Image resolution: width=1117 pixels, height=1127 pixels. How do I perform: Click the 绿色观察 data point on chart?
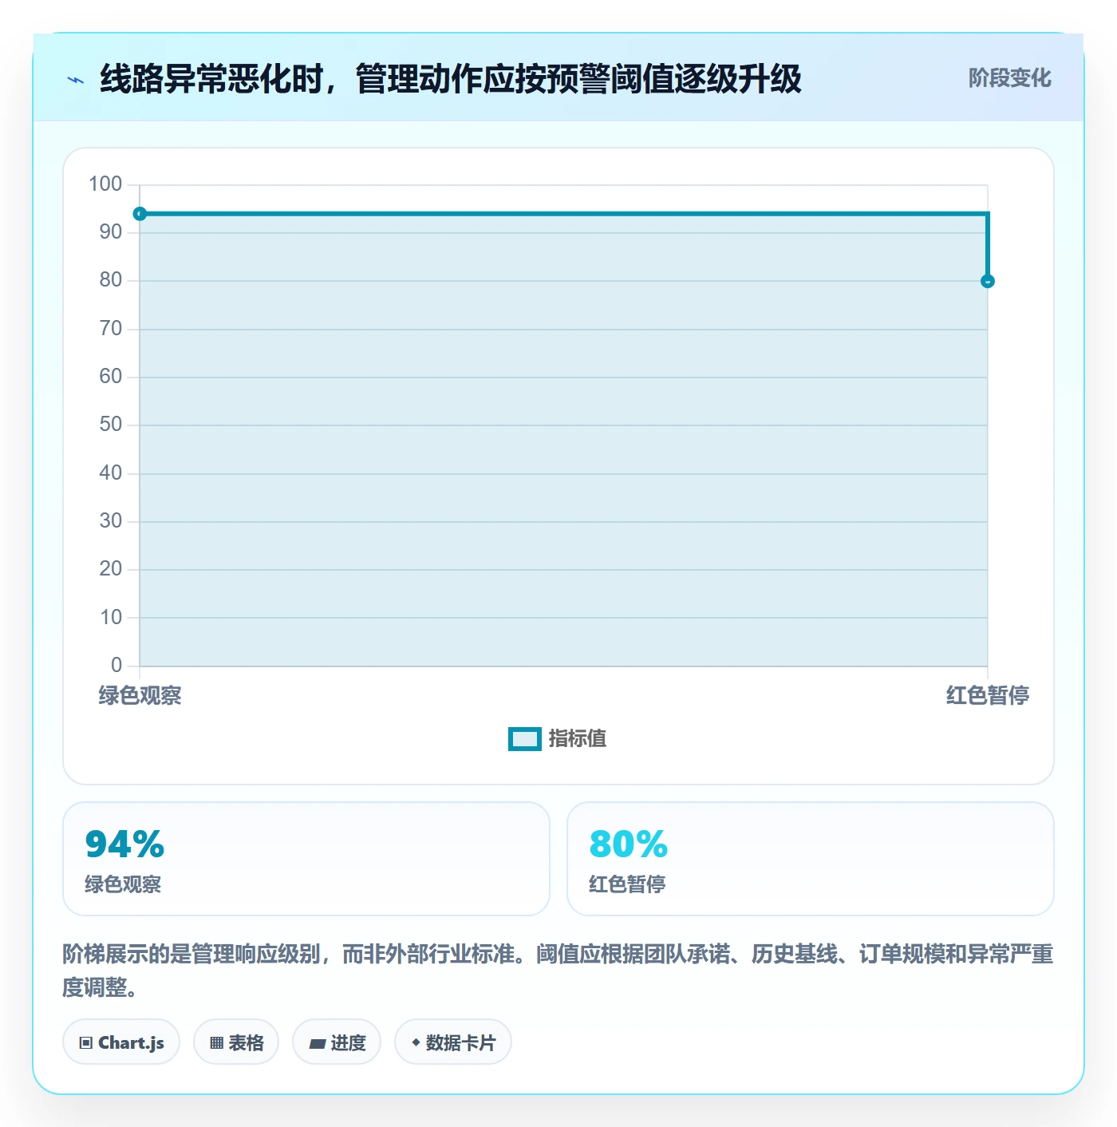pos(140,214)
